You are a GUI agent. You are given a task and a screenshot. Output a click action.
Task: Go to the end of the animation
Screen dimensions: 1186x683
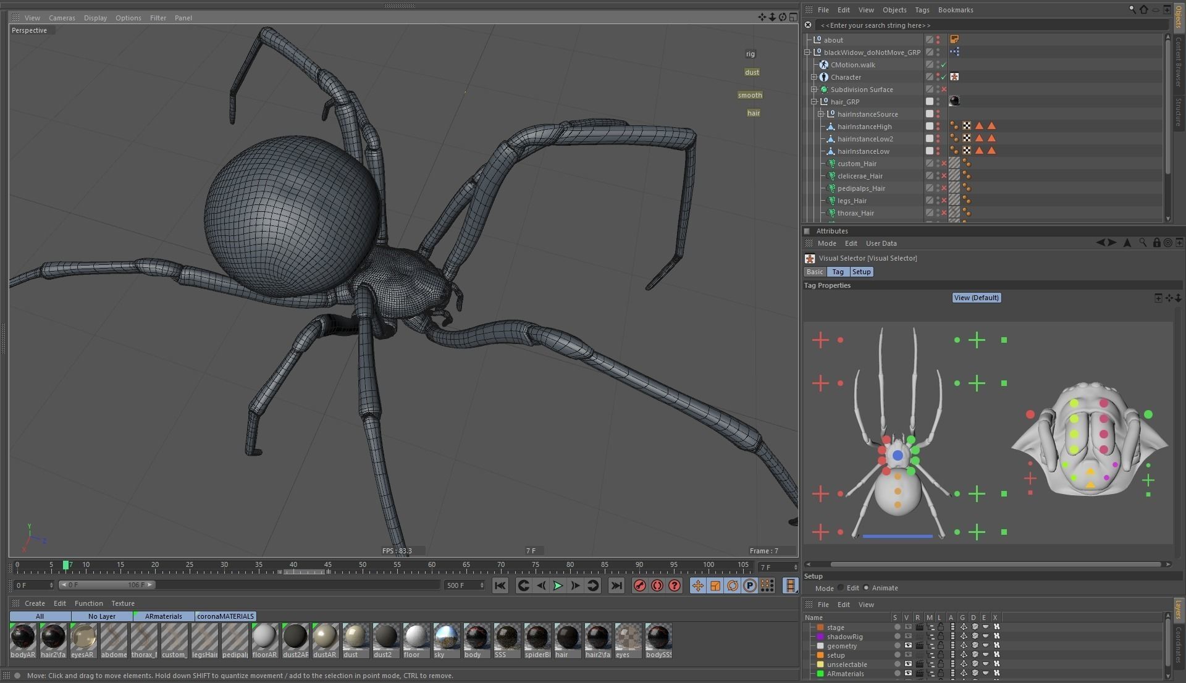pyautogui.click(x=616, y=585)
